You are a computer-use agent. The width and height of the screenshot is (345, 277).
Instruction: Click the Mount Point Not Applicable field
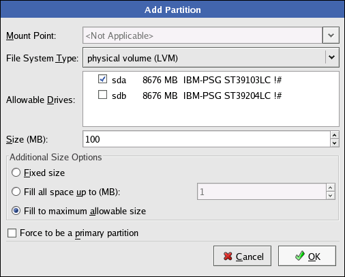[x=202, y=35]
